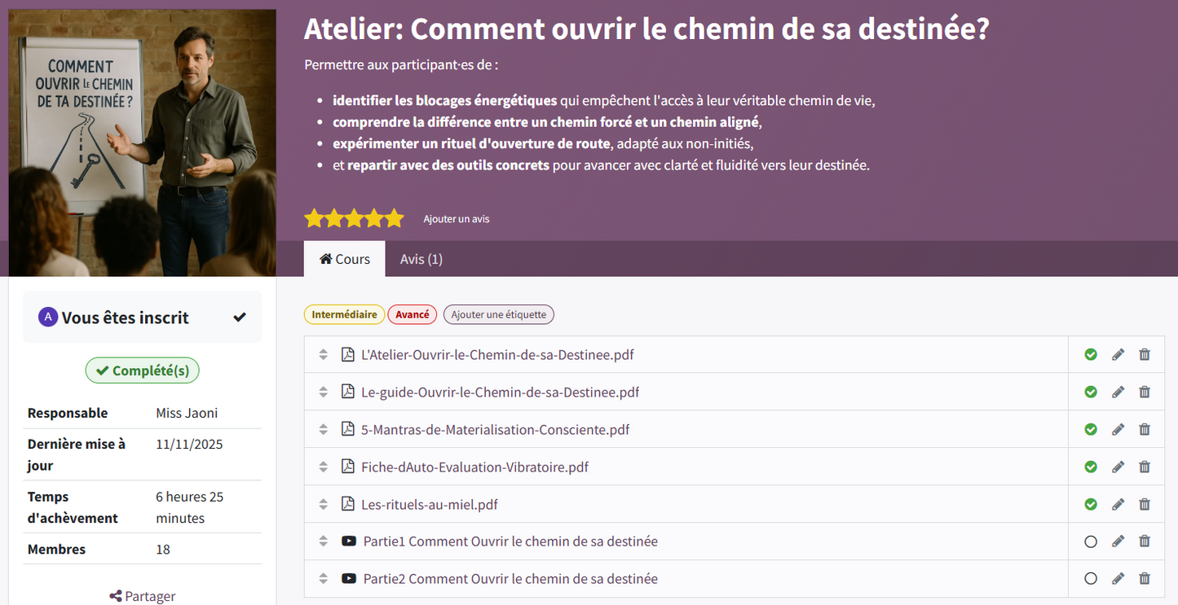Viewport: 1178px width, 605px height.
Task: Click the PDF icon beside 5-Mantras-de-Materialisation-Consciente
Action: (x=348, y=429)
